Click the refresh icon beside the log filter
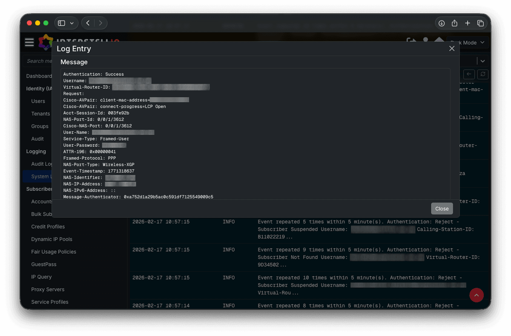Viewport: 511px width, 336px height. point(482,74)
